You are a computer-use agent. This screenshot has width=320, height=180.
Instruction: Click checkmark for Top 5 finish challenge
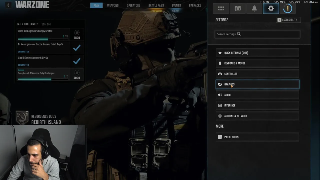point(77,48)
